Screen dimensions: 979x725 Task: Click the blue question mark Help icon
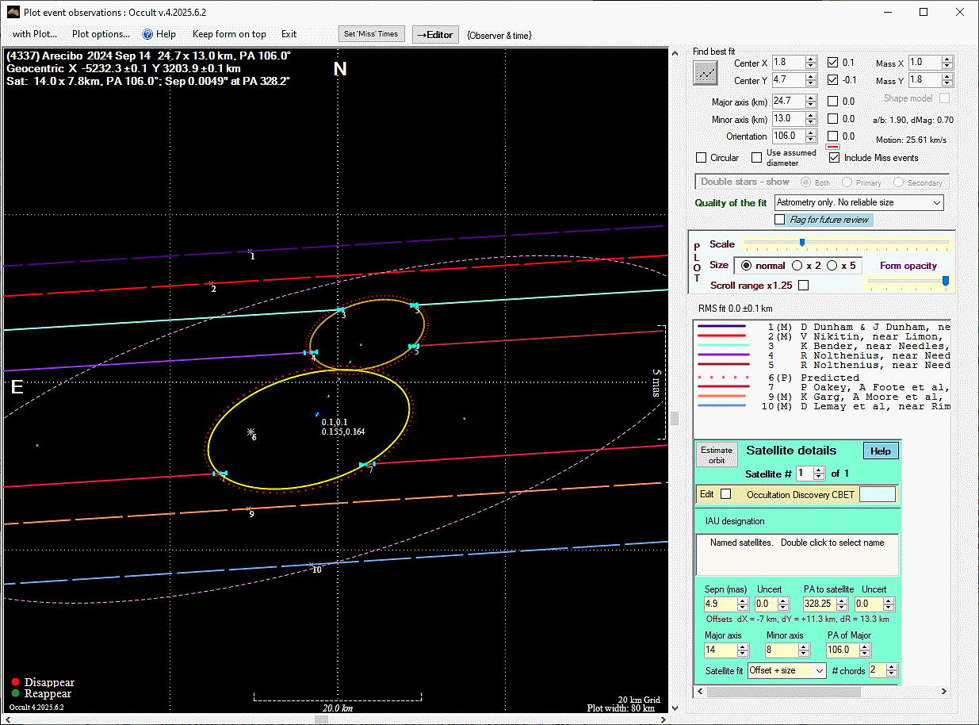[x=147, y=34]
